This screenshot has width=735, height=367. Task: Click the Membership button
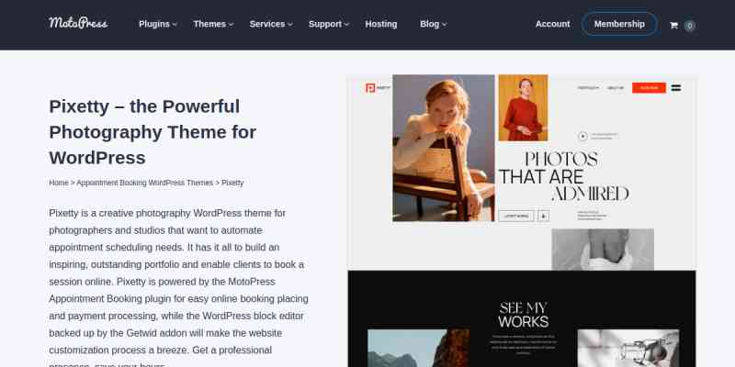pyautogui.click(x=619, y=24)
